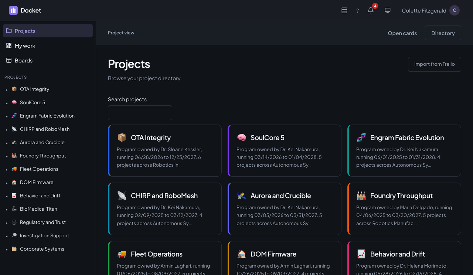The image size is (473, 275).
Task: Open Fleet Operations in the sidebar list
Action: point(39,169)
